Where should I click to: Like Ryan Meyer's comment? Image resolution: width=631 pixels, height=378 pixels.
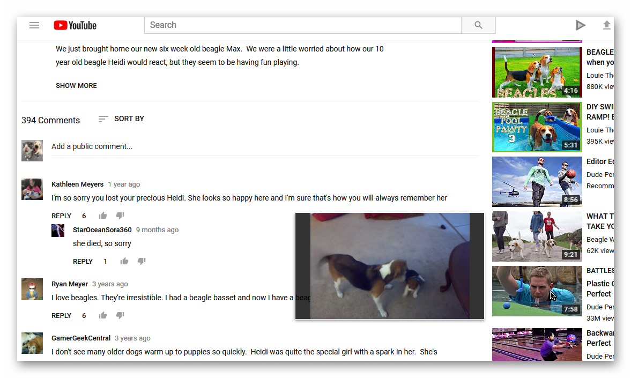pos(102,315)
